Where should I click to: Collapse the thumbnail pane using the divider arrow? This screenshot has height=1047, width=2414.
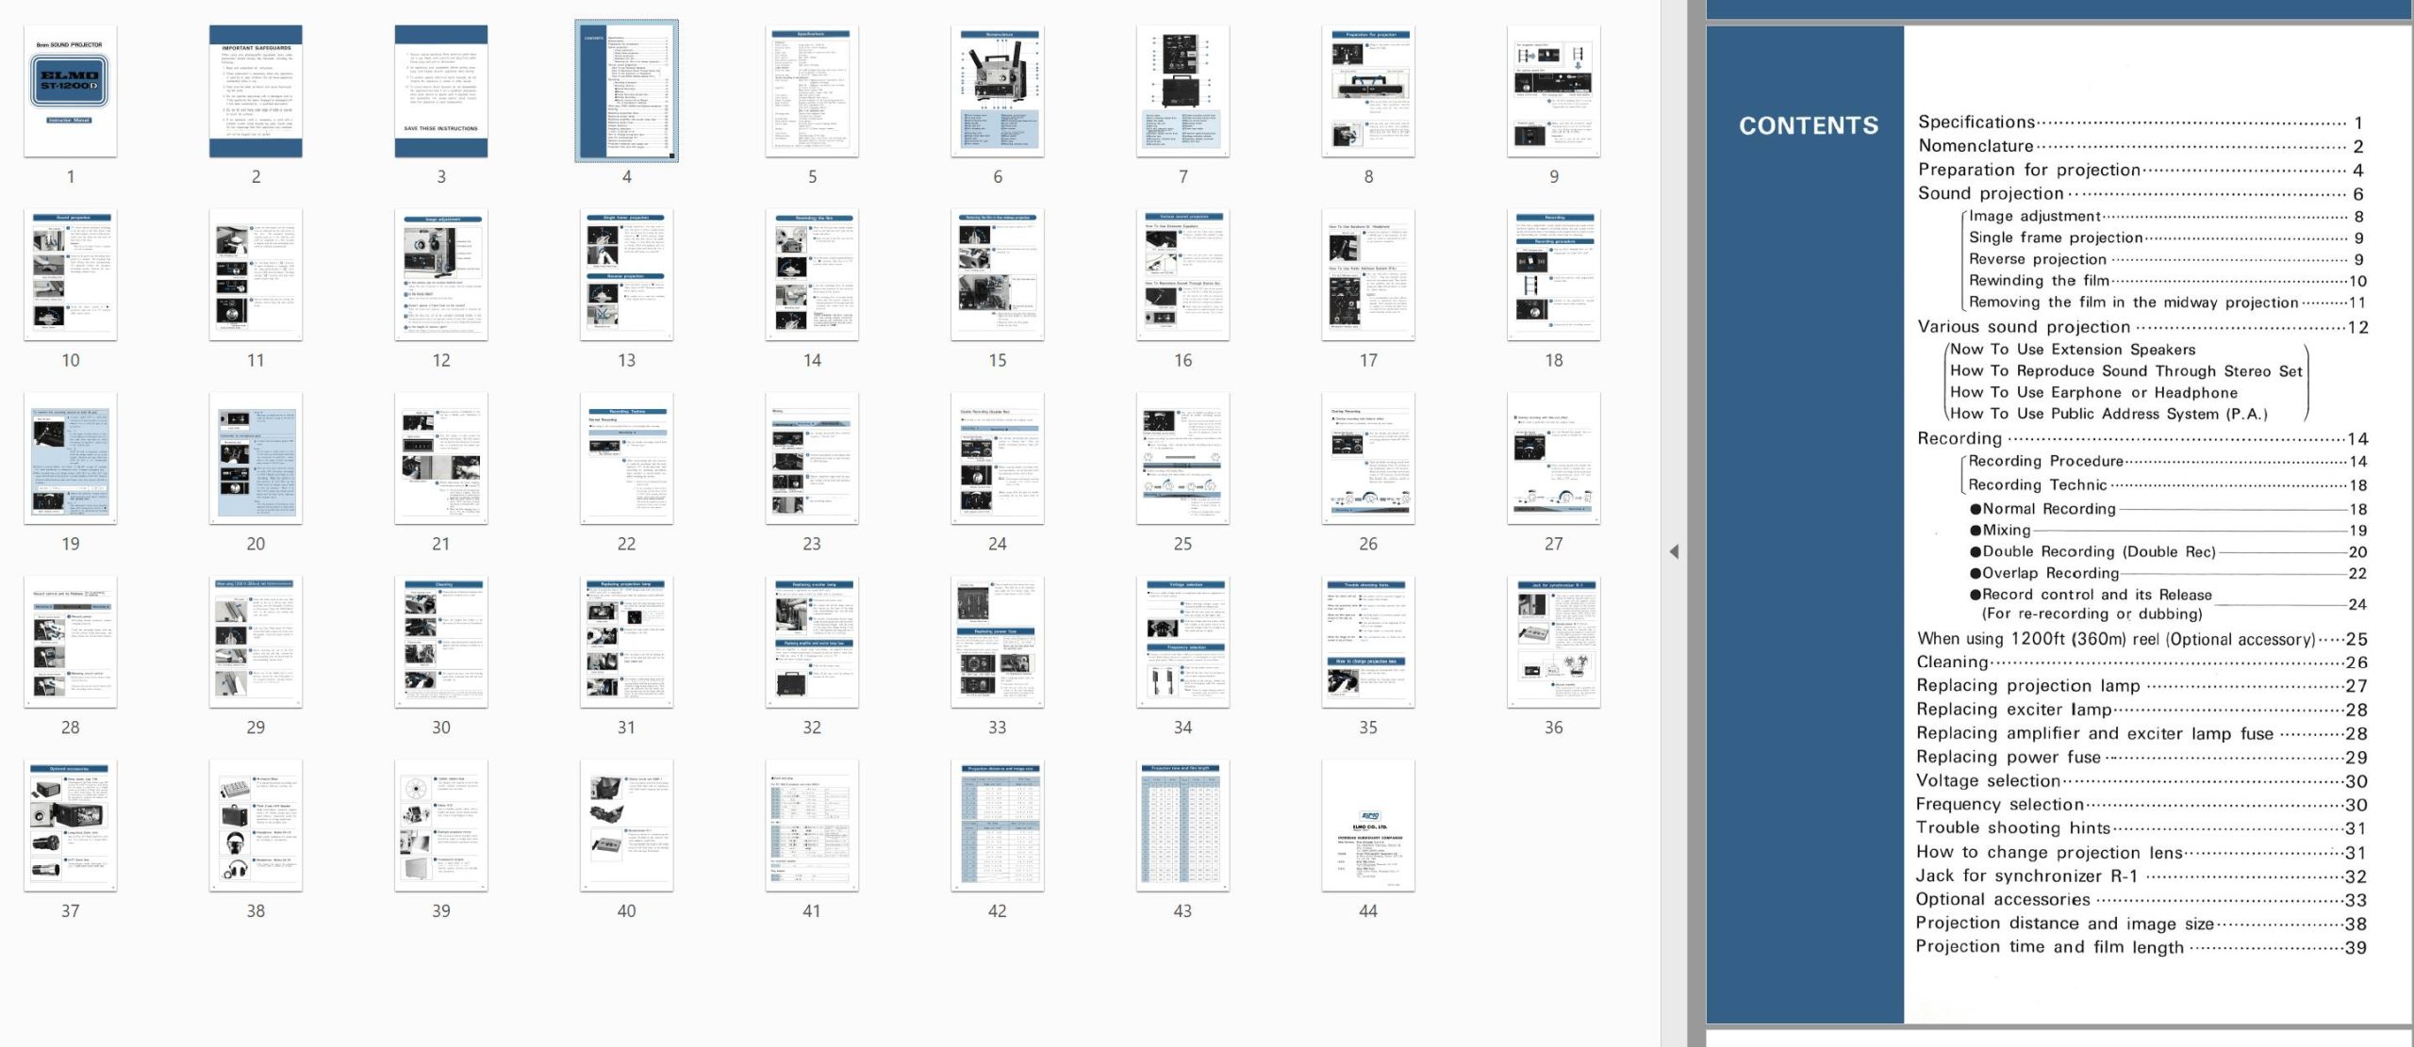tap(1674, 552)
